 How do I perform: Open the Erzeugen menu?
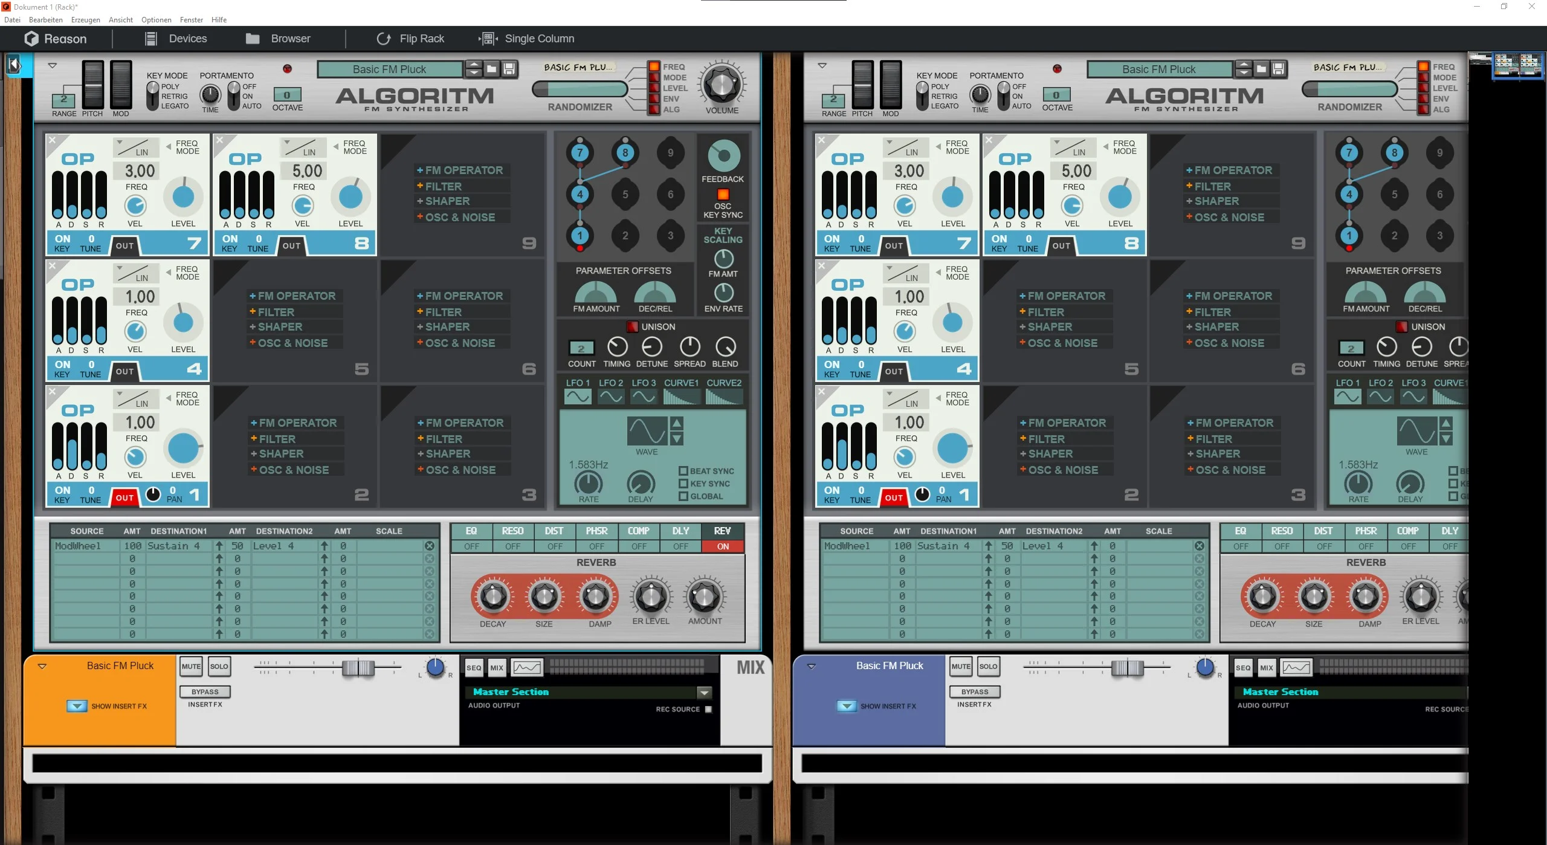tap(86, 20)
